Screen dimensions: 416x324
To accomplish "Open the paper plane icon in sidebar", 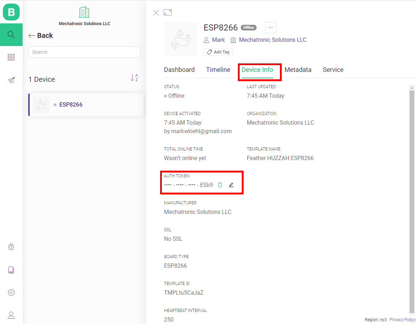I will (11, 80).
